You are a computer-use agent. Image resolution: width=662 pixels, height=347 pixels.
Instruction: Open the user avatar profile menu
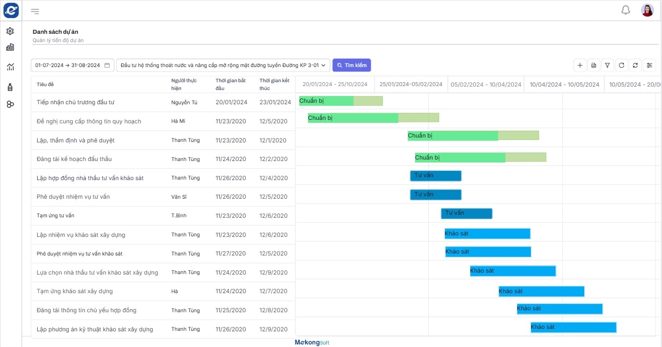647,10
